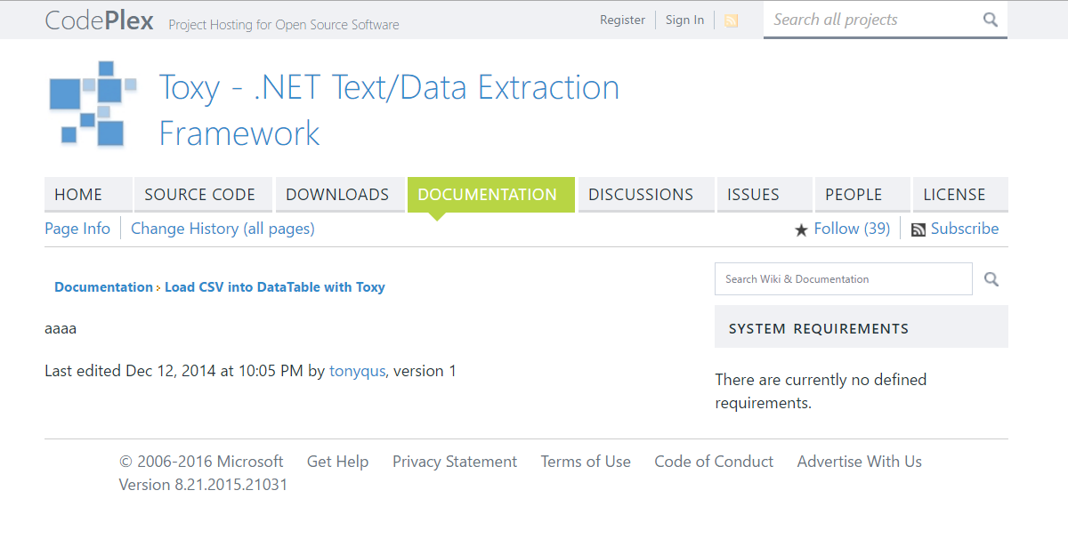
Task: Switch to the Source Code tab
Action: point(199,195)
